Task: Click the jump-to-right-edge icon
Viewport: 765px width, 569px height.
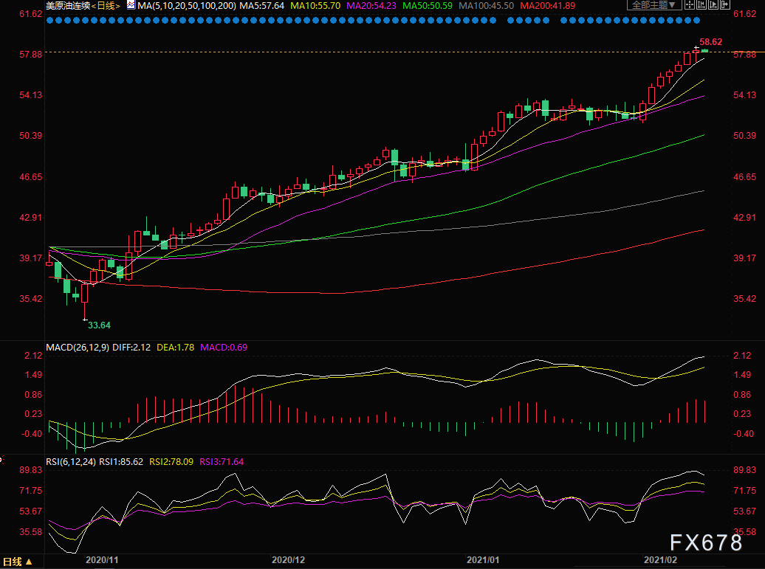Action: point(725,5)
